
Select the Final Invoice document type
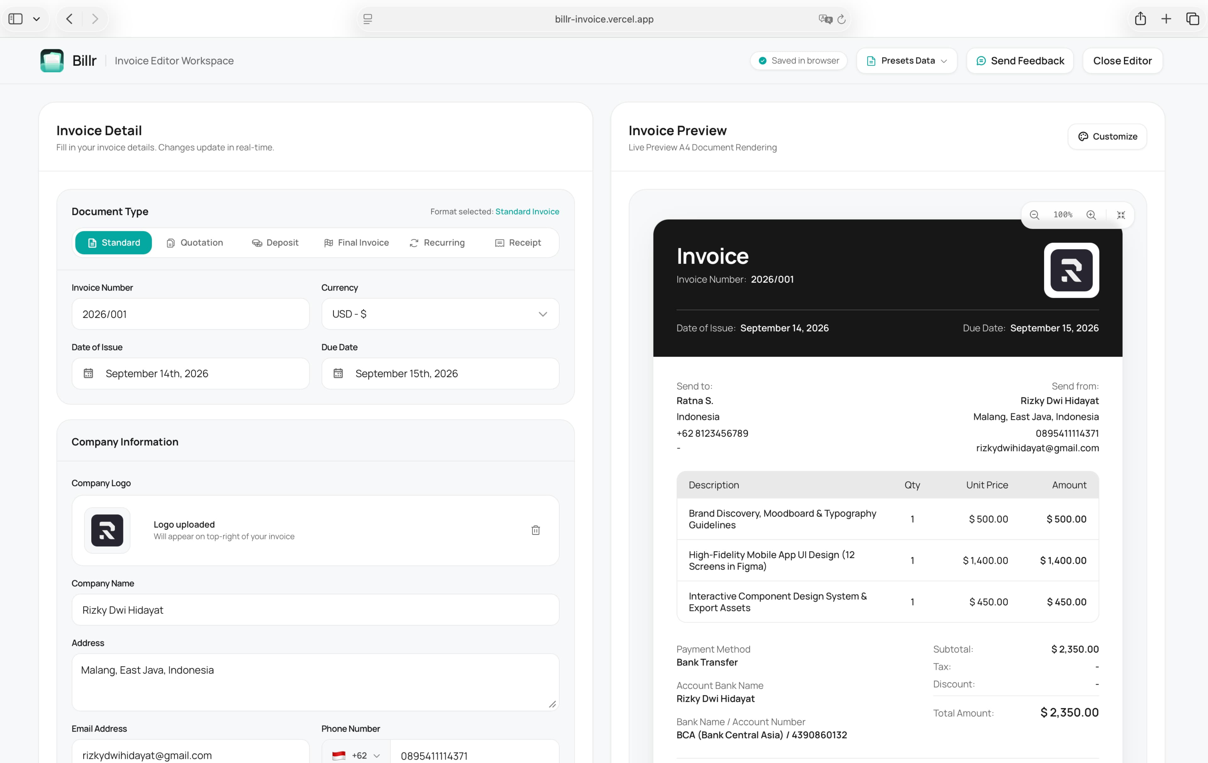click(357, 243)
